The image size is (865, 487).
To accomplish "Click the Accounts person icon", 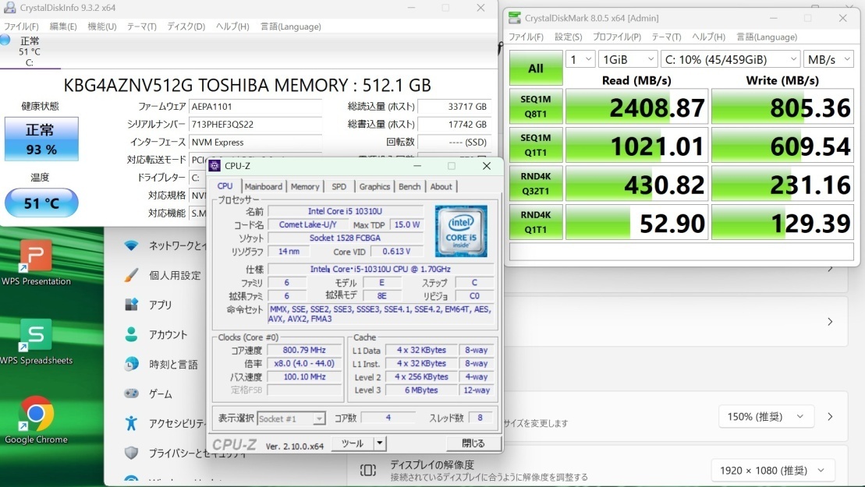I will click(x=131, y=333).
